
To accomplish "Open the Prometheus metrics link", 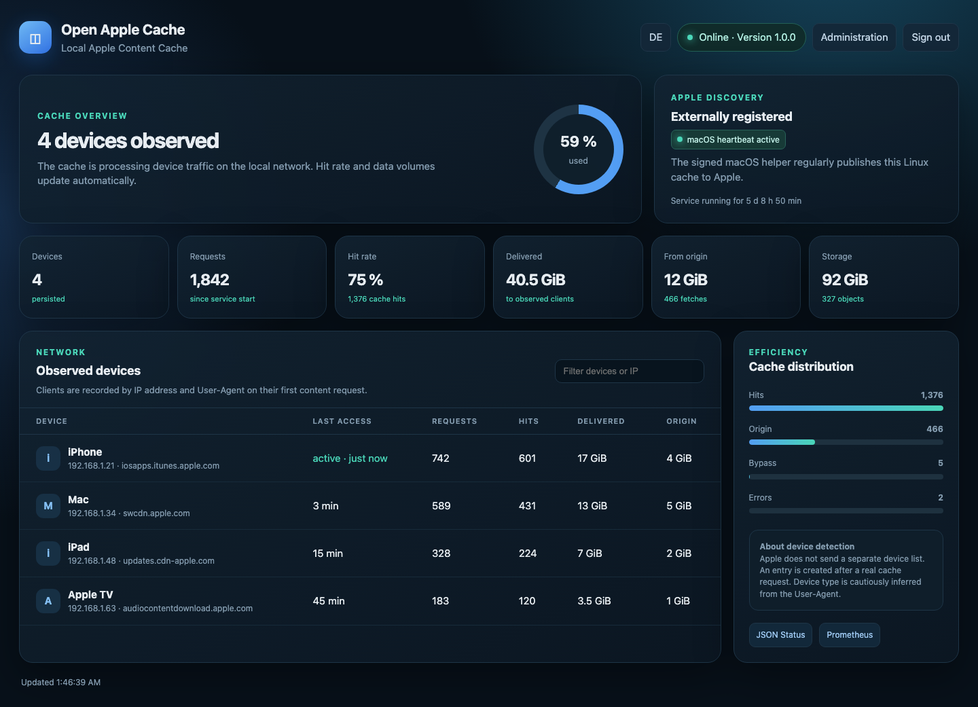I will click(x=850, y=635).
